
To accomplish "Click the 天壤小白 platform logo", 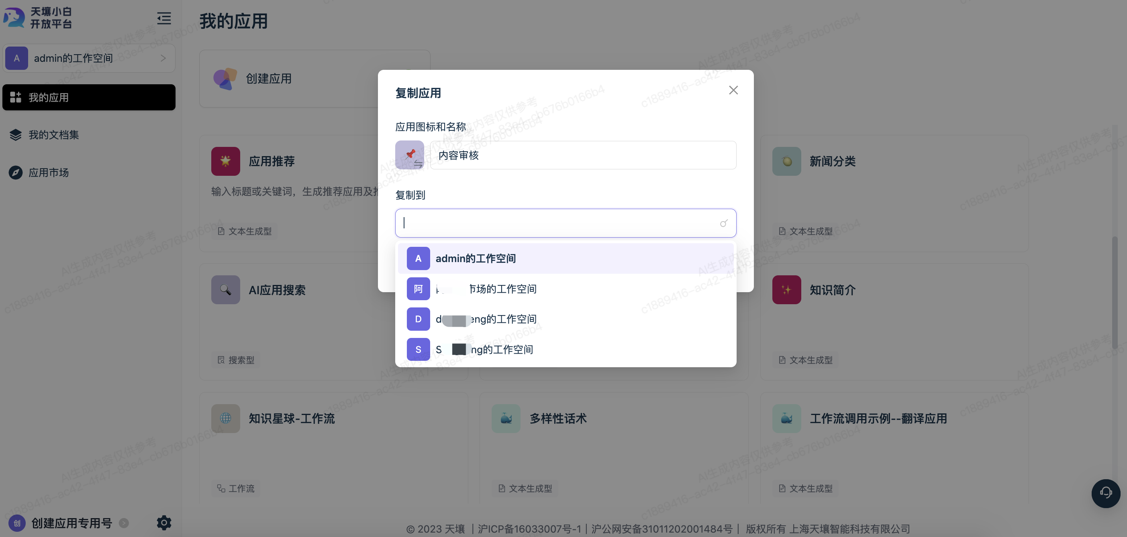I will point(38,18).
